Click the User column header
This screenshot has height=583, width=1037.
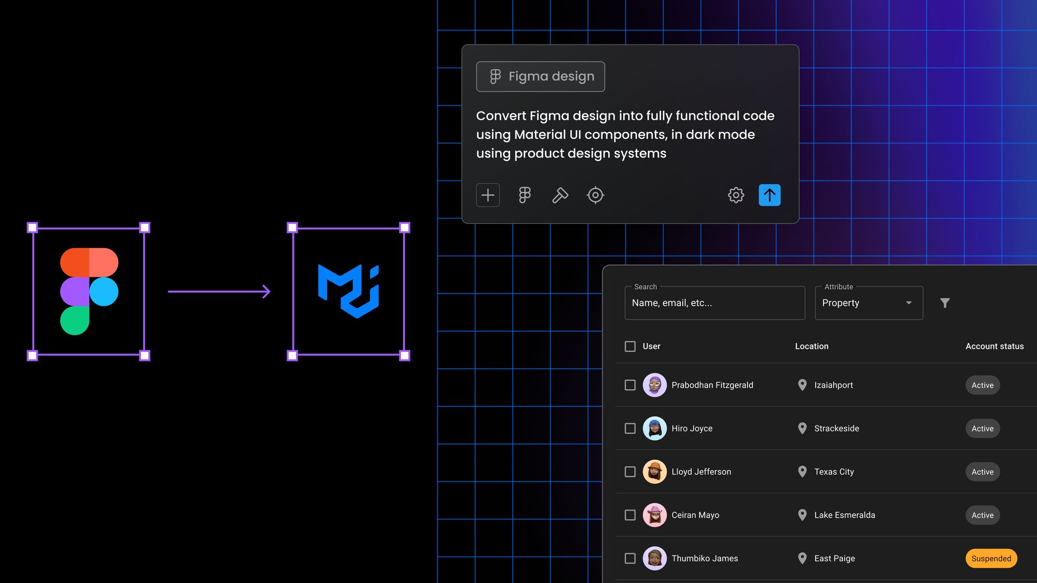(651, 346)
